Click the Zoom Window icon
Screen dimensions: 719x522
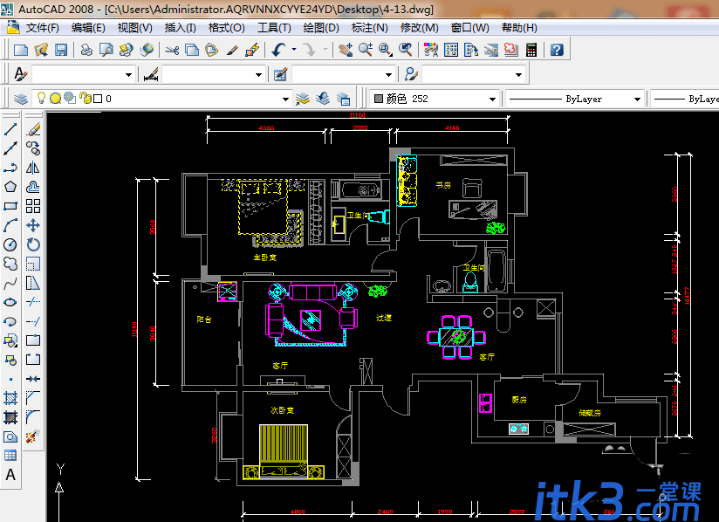(x=385, y=50)
